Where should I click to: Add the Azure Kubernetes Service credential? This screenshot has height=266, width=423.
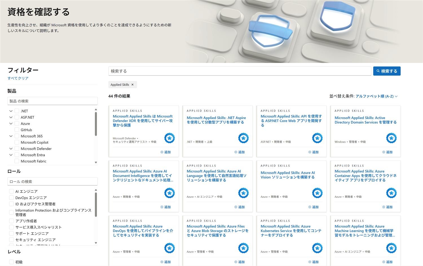tap(313, 262)
